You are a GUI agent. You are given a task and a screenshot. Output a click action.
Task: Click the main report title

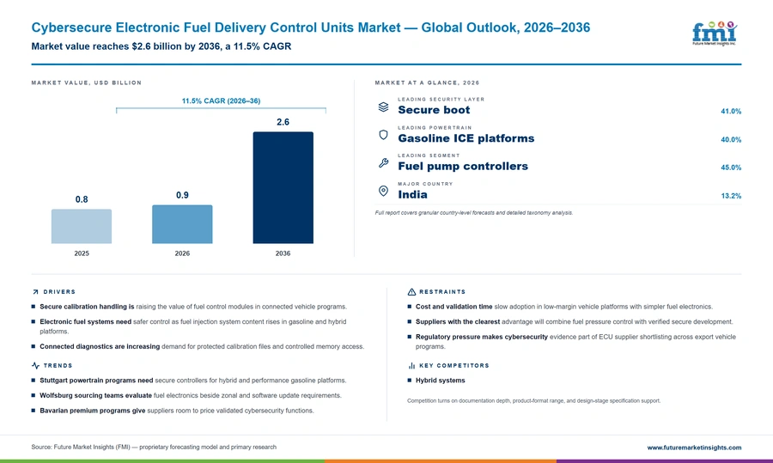[311, 27]
